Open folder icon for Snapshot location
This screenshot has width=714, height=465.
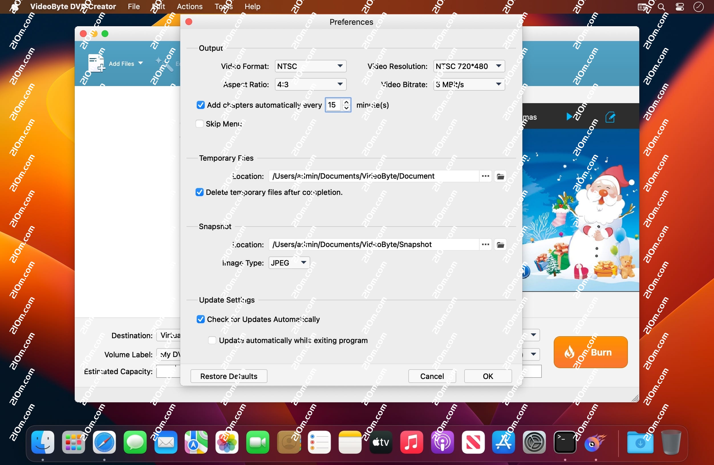point(500,245)
